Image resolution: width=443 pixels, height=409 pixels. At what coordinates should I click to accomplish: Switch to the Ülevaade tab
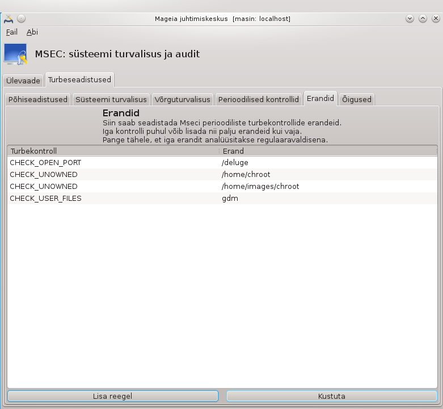pos(23,81)
